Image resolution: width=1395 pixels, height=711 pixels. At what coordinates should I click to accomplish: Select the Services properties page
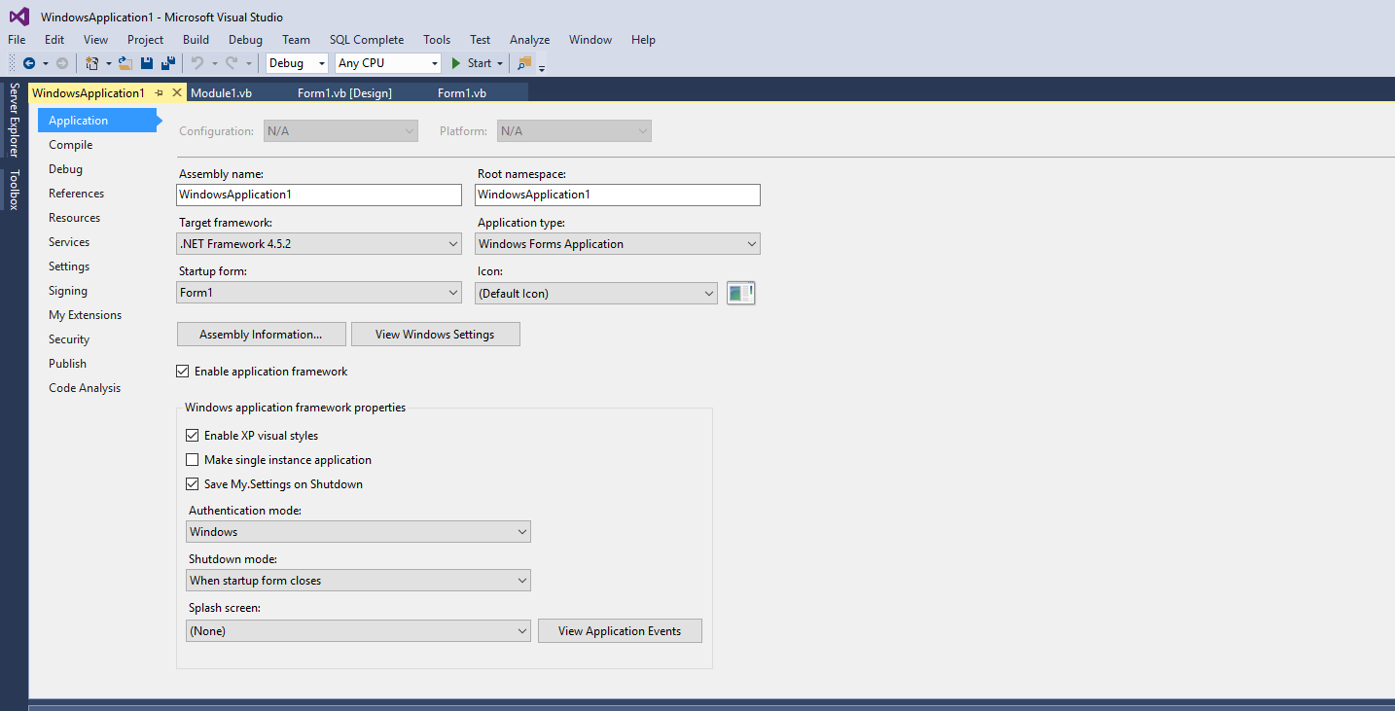coord(69,242)
